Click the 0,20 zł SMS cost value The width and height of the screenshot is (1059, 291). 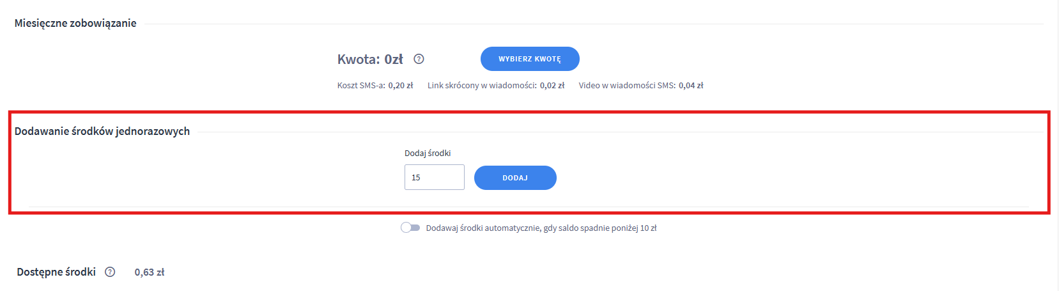[x=401, y=85]
